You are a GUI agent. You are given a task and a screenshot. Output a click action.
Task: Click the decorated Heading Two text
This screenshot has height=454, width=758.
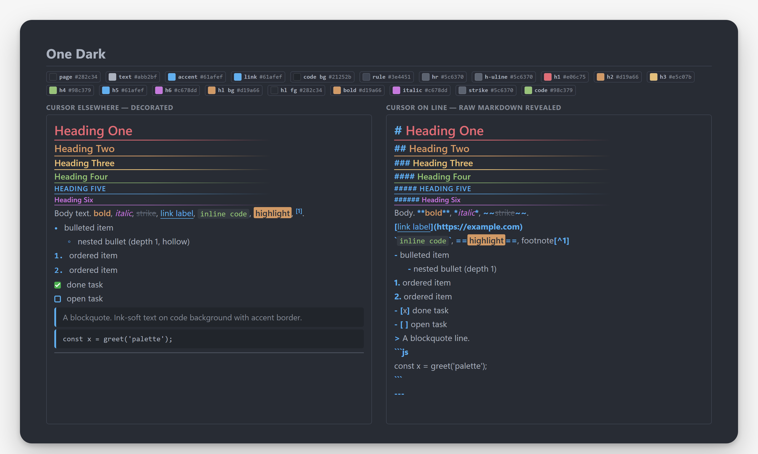click(84, 149)
